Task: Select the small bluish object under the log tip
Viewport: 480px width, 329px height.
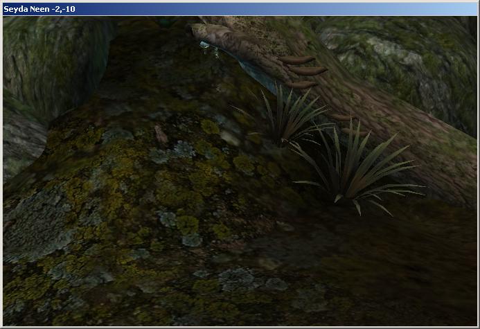Action: point(208,48)
